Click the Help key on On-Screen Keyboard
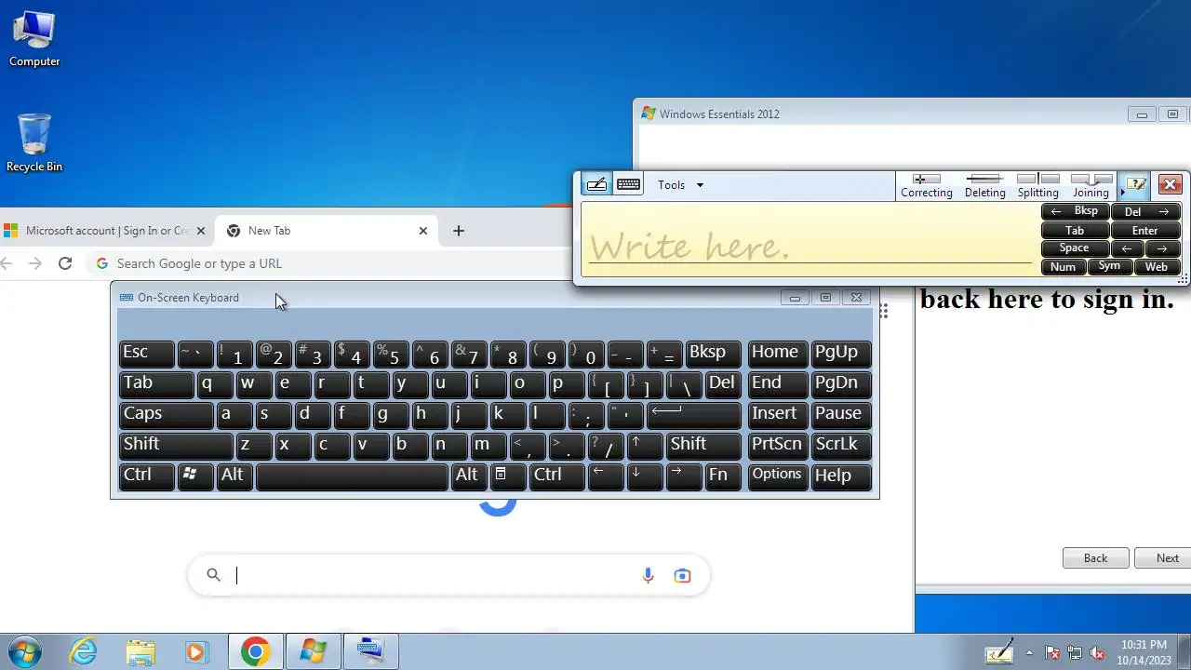Screen dimensions: 1191x670 click(x=841, y=476)
